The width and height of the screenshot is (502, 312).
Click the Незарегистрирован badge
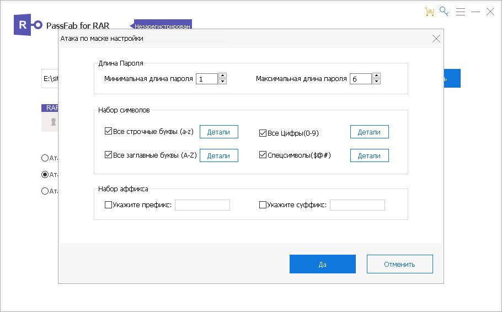(x=161, y=25)
